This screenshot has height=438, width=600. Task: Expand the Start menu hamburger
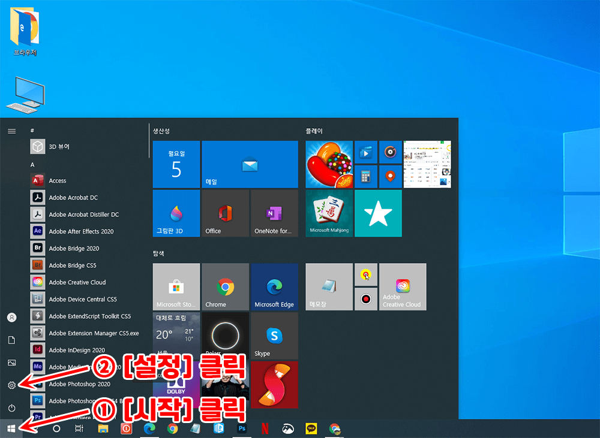click(11, 131)
